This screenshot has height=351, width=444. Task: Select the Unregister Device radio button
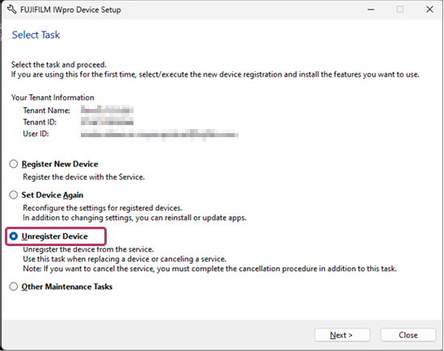(13, 236)
